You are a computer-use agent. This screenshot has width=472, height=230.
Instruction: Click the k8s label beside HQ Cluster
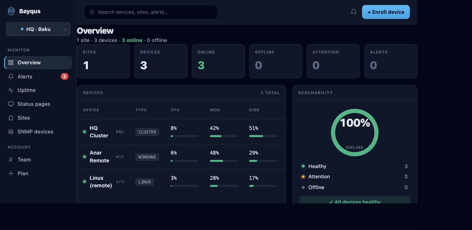(x=120, y=132)
